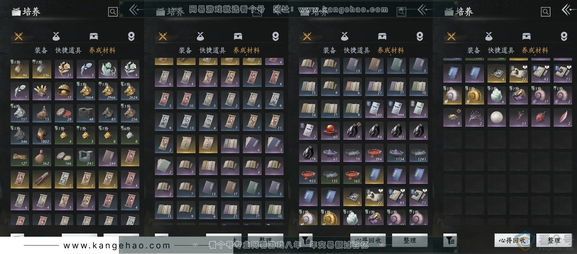The image size is (577, 254).
Task: Open 养成材料 tab in leftmost panel
Action: coord(103,50)
